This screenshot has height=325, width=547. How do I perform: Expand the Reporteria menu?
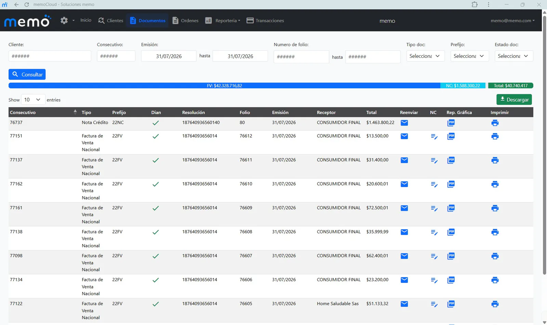[x=223, y=21]
